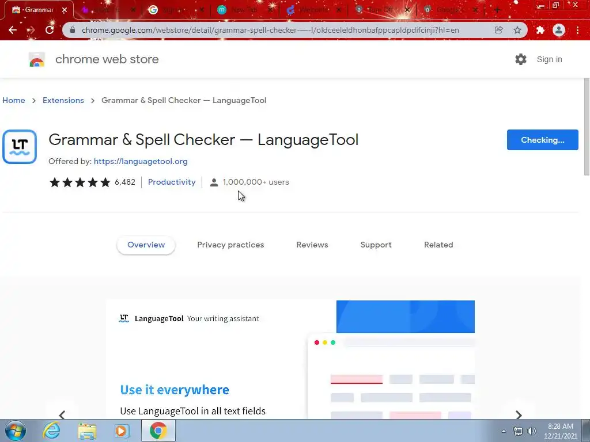This screenshot has height=442, width=590.
Task: Click the users person icon
Action: (x=214, y=182)
